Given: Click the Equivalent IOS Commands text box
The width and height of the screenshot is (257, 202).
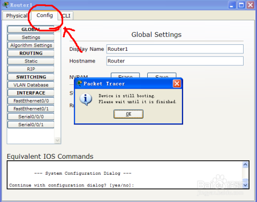Looking at the screenshot, I should coord(128,175).
